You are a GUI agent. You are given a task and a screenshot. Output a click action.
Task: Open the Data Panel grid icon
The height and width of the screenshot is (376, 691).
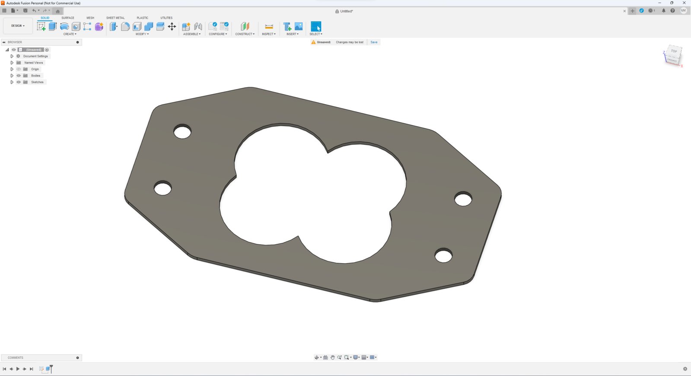(4, 11)
